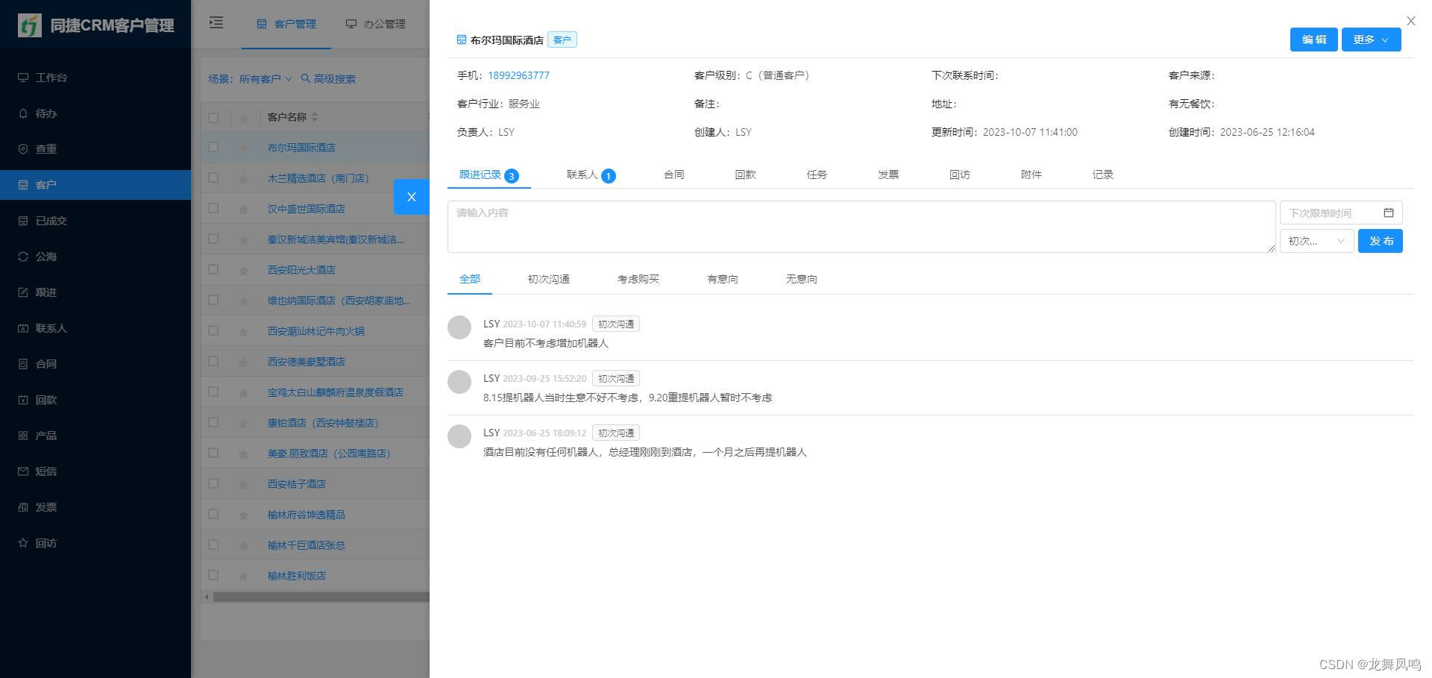The height and width of the screenshot is (678, 1432).
Task: Click the 请输入内容 follow-up text area
Action: [x=861, y=227]
